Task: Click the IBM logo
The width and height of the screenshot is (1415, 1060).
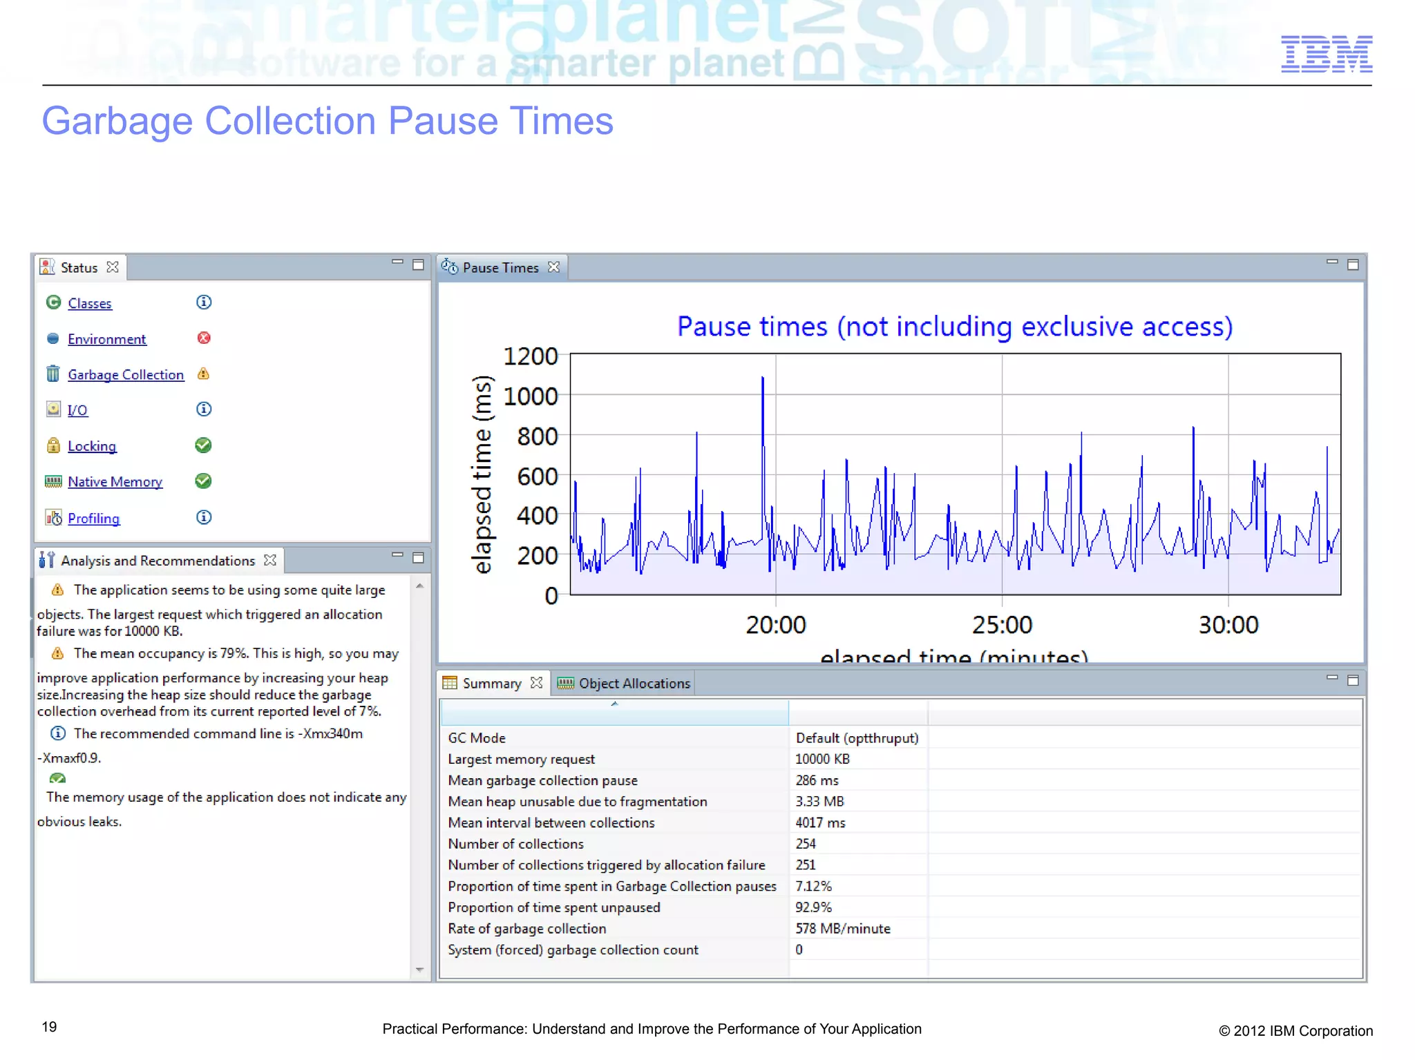Action: pyautogui.click(x=1327, y=54)
